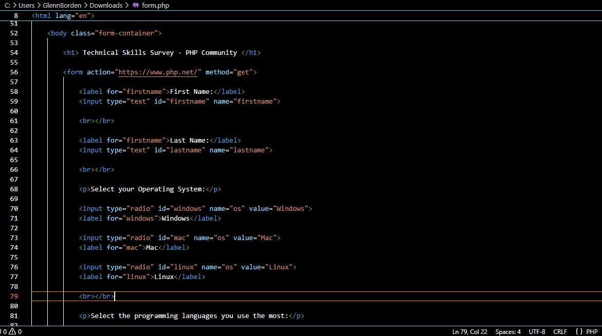Open the GlennBorden breadcrumb segment
The width and height of the screenshot is (602, 336).
[62, 5]
